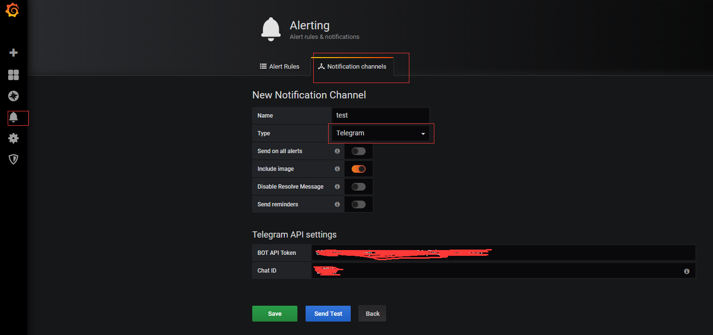
Task: Go back with the Back button
Action: [x=372, y=313]
